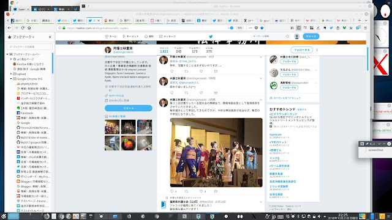Open the dancers photo tweet's dropdown chevron
Viewport: 392px width, 220px height.
point(261,100)
